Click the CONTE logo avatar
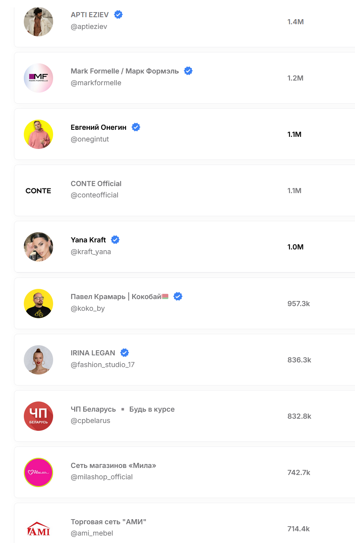This screenshot has width=355, height=543. (38, 191)
